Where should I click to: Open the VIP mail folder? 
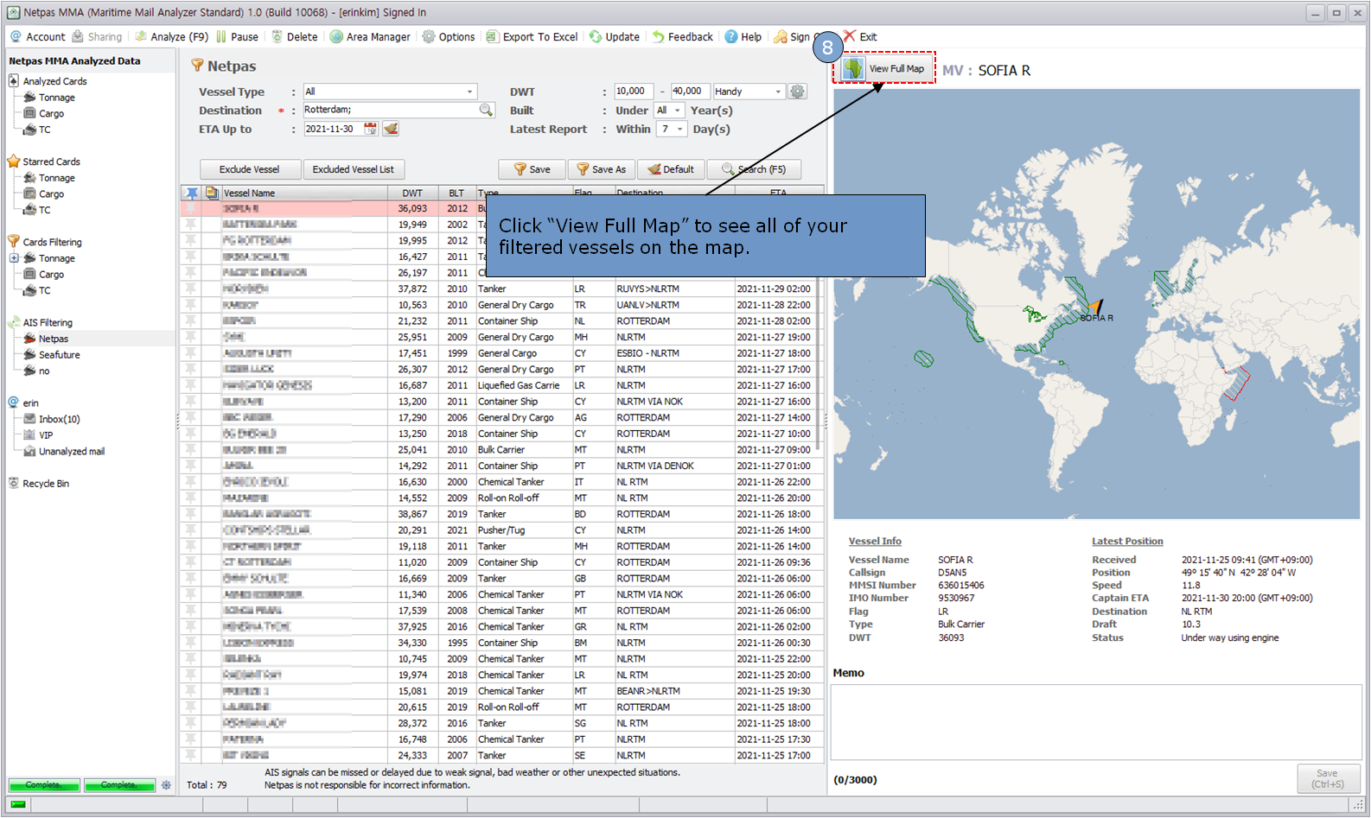(x=45, y=435)
